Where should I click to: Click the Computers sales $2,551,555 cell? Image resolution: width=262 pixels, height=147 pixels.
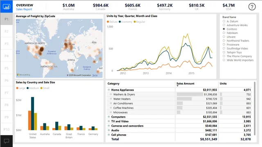(x=210, y=117)
